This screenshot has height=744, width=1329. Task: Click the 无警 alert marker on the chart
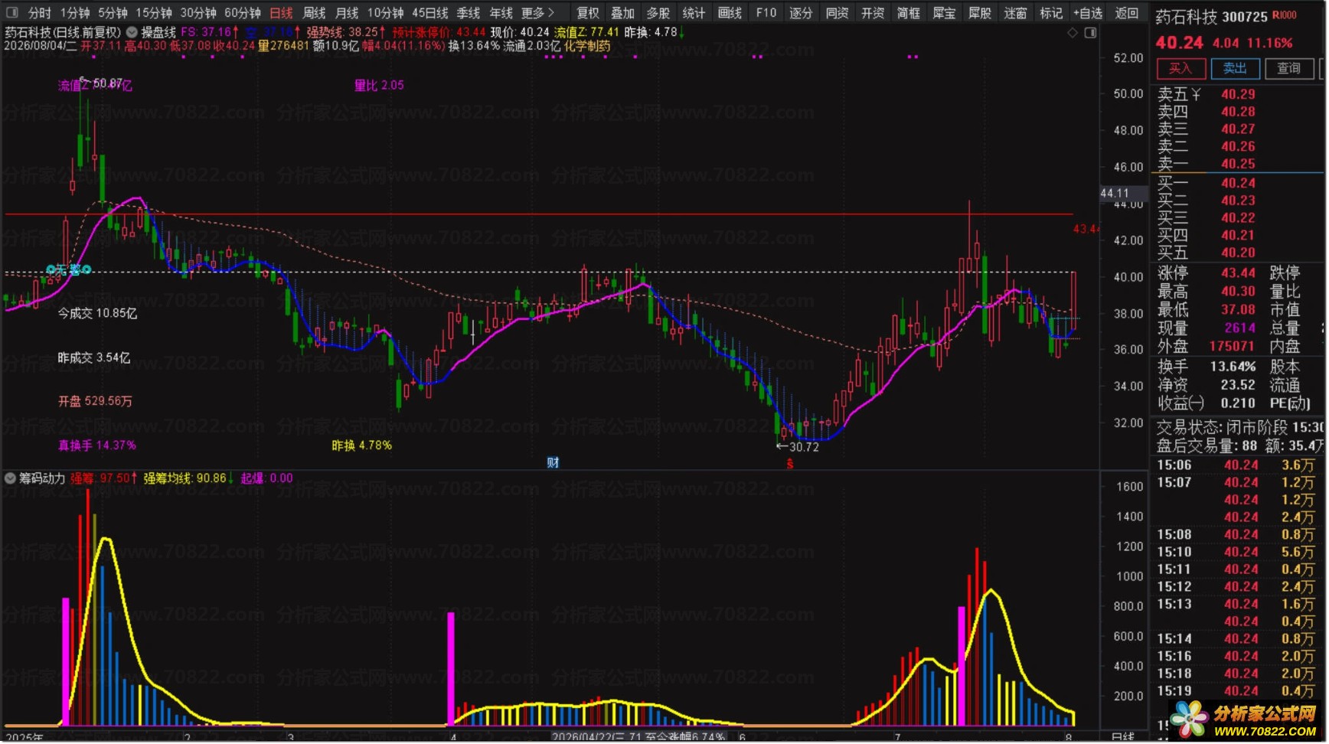(70, 269)
